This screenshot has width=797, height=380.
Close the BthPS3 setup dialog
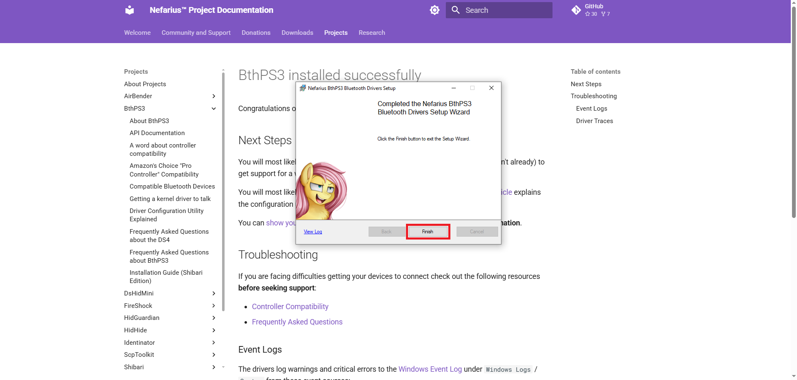(x=491, y=88)
